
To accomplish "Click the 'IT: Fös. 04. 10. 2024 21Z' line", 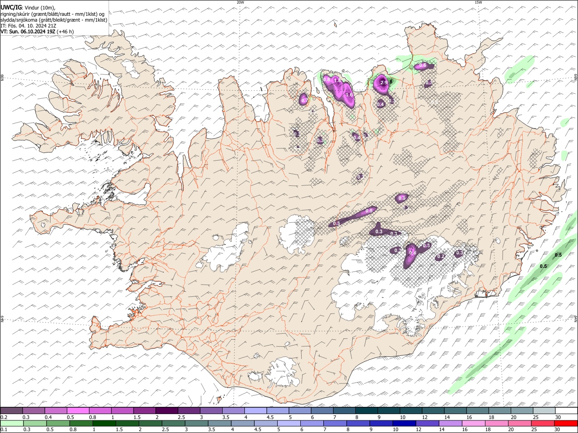I will (x=28, y=26).
